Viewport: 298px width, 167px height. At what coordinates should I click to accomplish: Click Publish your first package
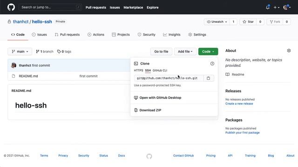pos(242,133)
